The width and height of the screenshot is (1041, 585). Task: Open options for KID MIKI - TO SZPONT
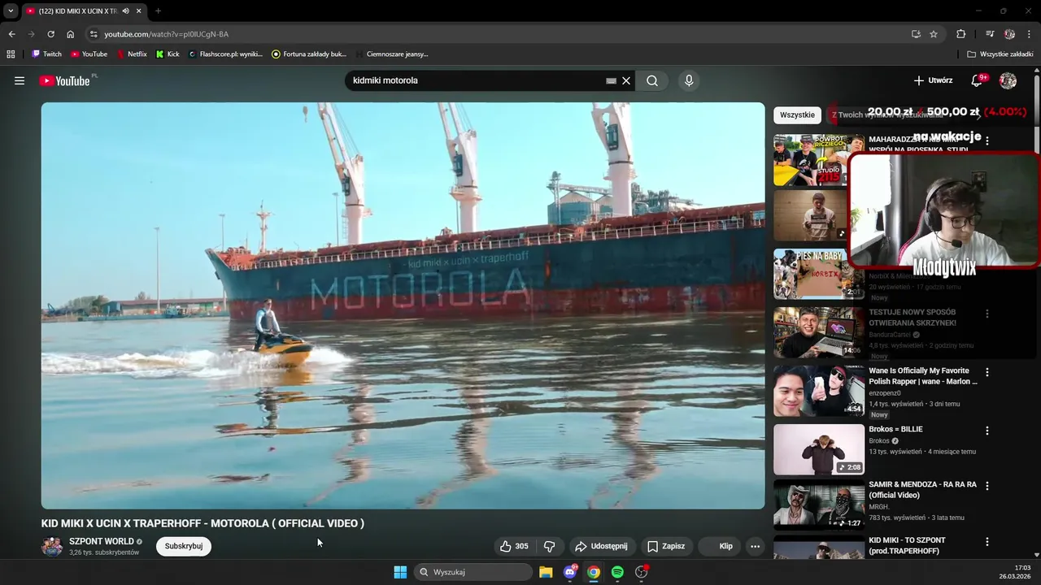point(987,541)
